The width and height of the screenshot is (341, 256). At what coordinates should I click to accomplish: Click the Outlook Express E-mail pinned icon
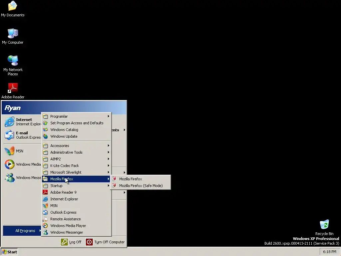[9, 135]
